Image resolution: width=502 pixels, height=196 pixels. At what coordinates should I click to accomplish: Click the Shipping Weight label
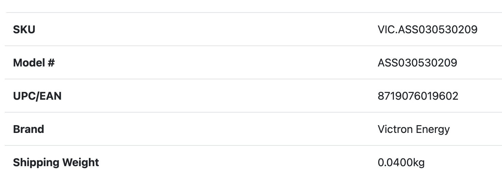point(56,162)
